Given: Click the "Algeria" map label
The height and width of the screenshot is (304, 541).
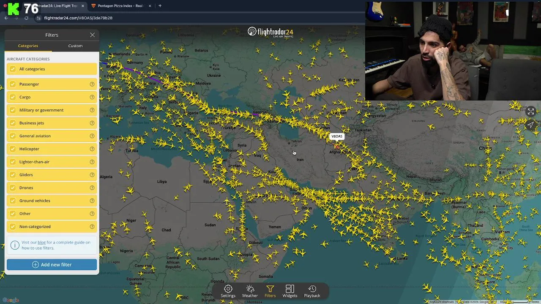Looking at the screenshot, I should pyautogui.click(x=106, y=177).
